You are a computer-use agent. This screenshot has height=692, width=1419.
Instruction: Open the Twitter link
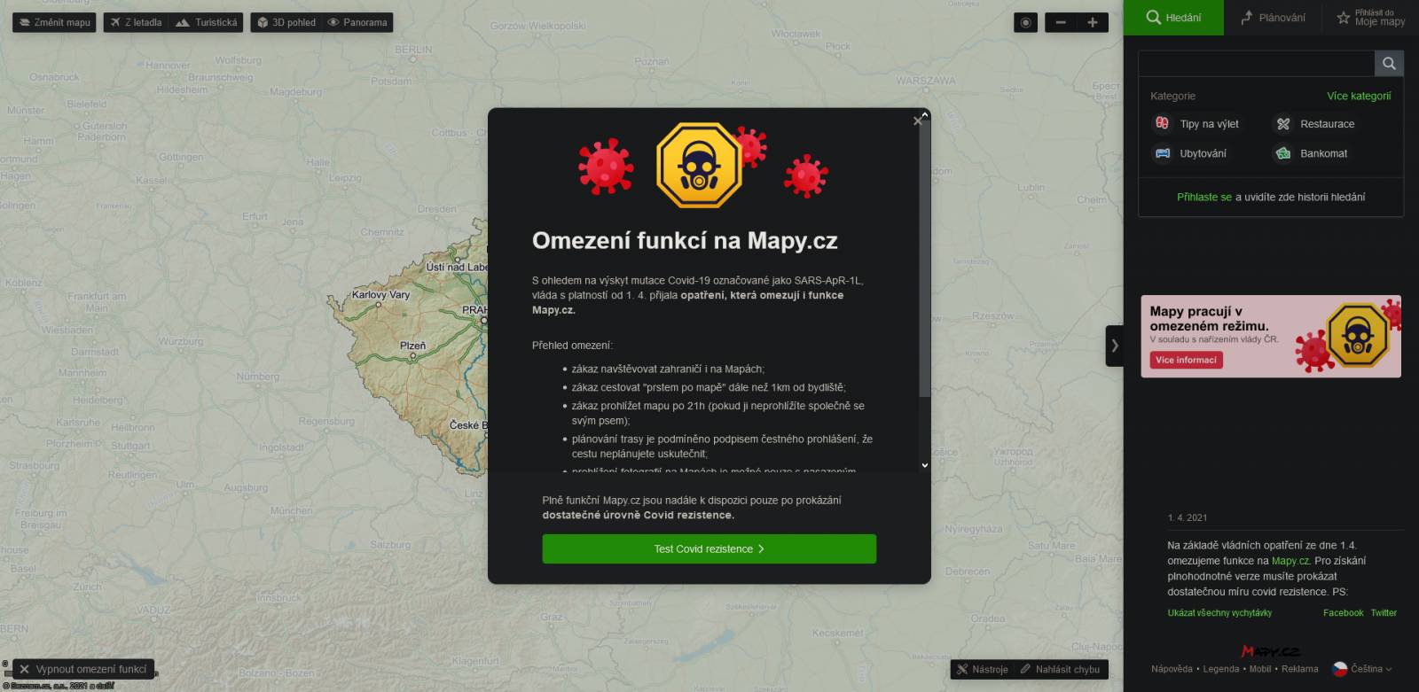pyautogui.click(x=1384, y=613)
